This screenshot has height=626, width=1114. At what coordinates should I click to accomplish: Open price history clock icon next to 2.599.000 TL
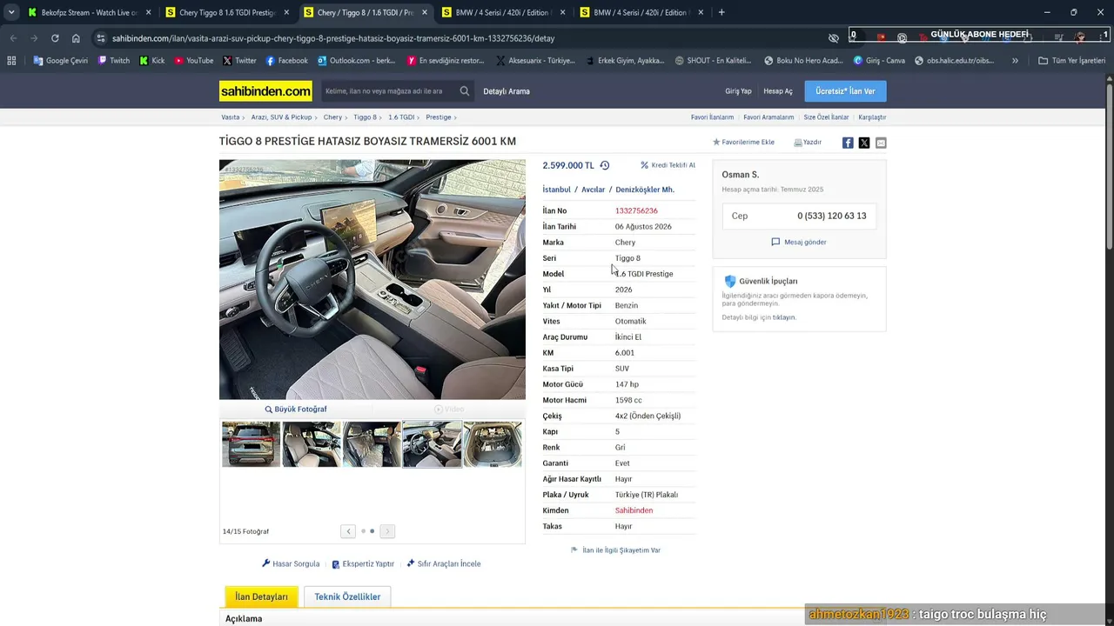(x=605, y=165)
